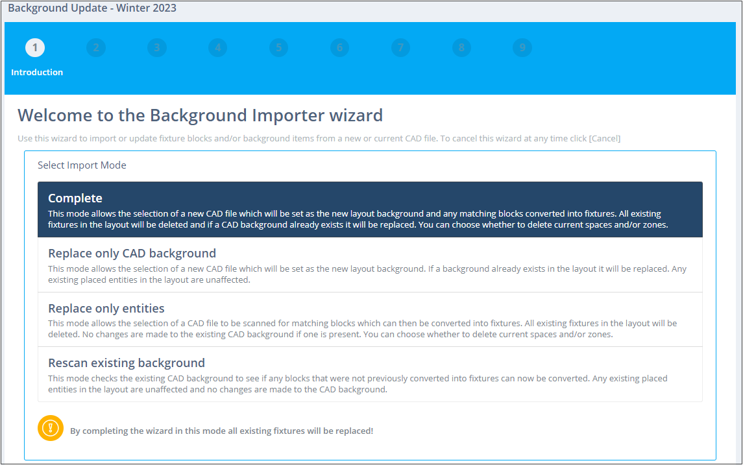Screen dimensions: 743x465
Task: Choose Rescan existing background mode
Action: pos(370,375)
